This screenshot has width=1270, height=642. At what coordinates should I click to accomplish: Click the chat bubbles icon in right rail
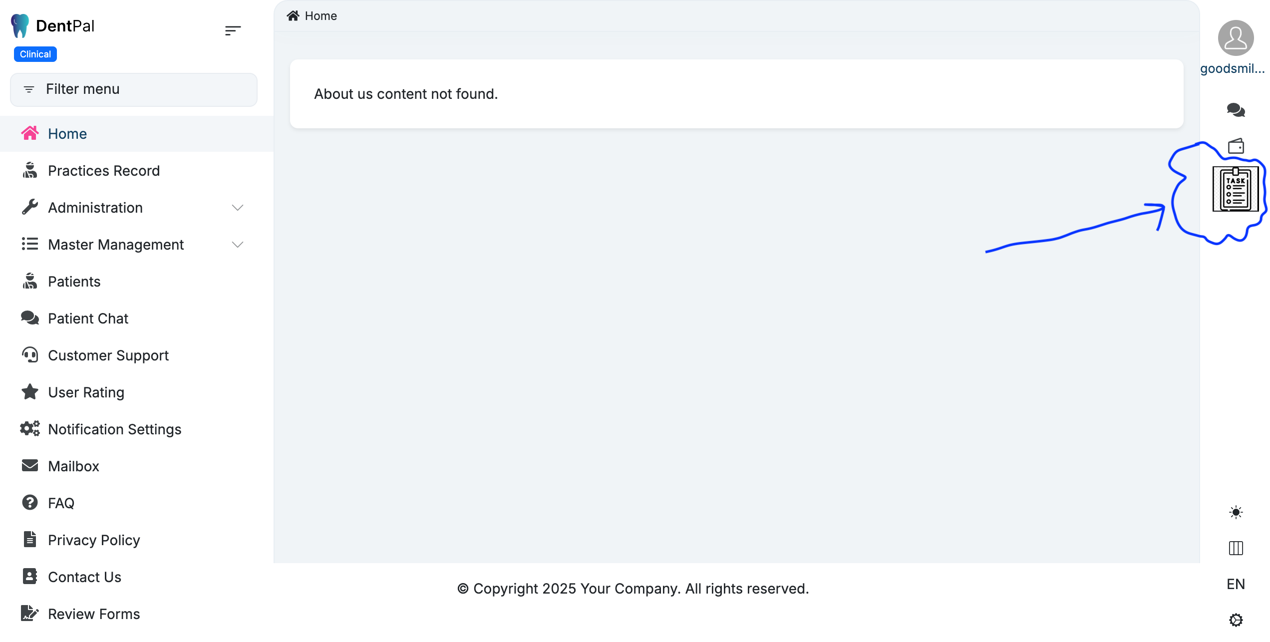click(1236, 110)
